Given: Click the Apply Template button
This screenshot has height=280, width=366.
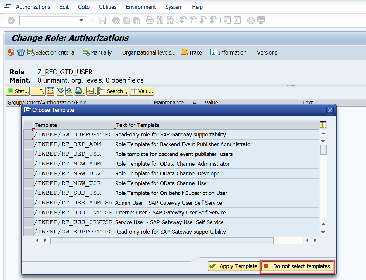Looking at the screenshot, I should coord(233,266).
